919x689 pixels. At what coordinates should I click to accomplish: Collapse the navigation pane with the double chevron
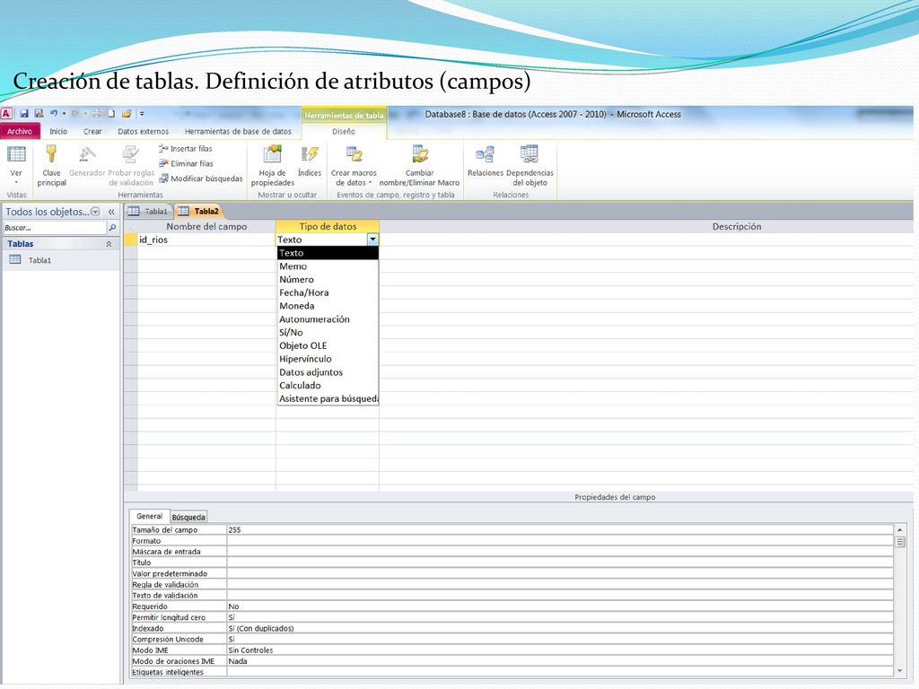111,212
